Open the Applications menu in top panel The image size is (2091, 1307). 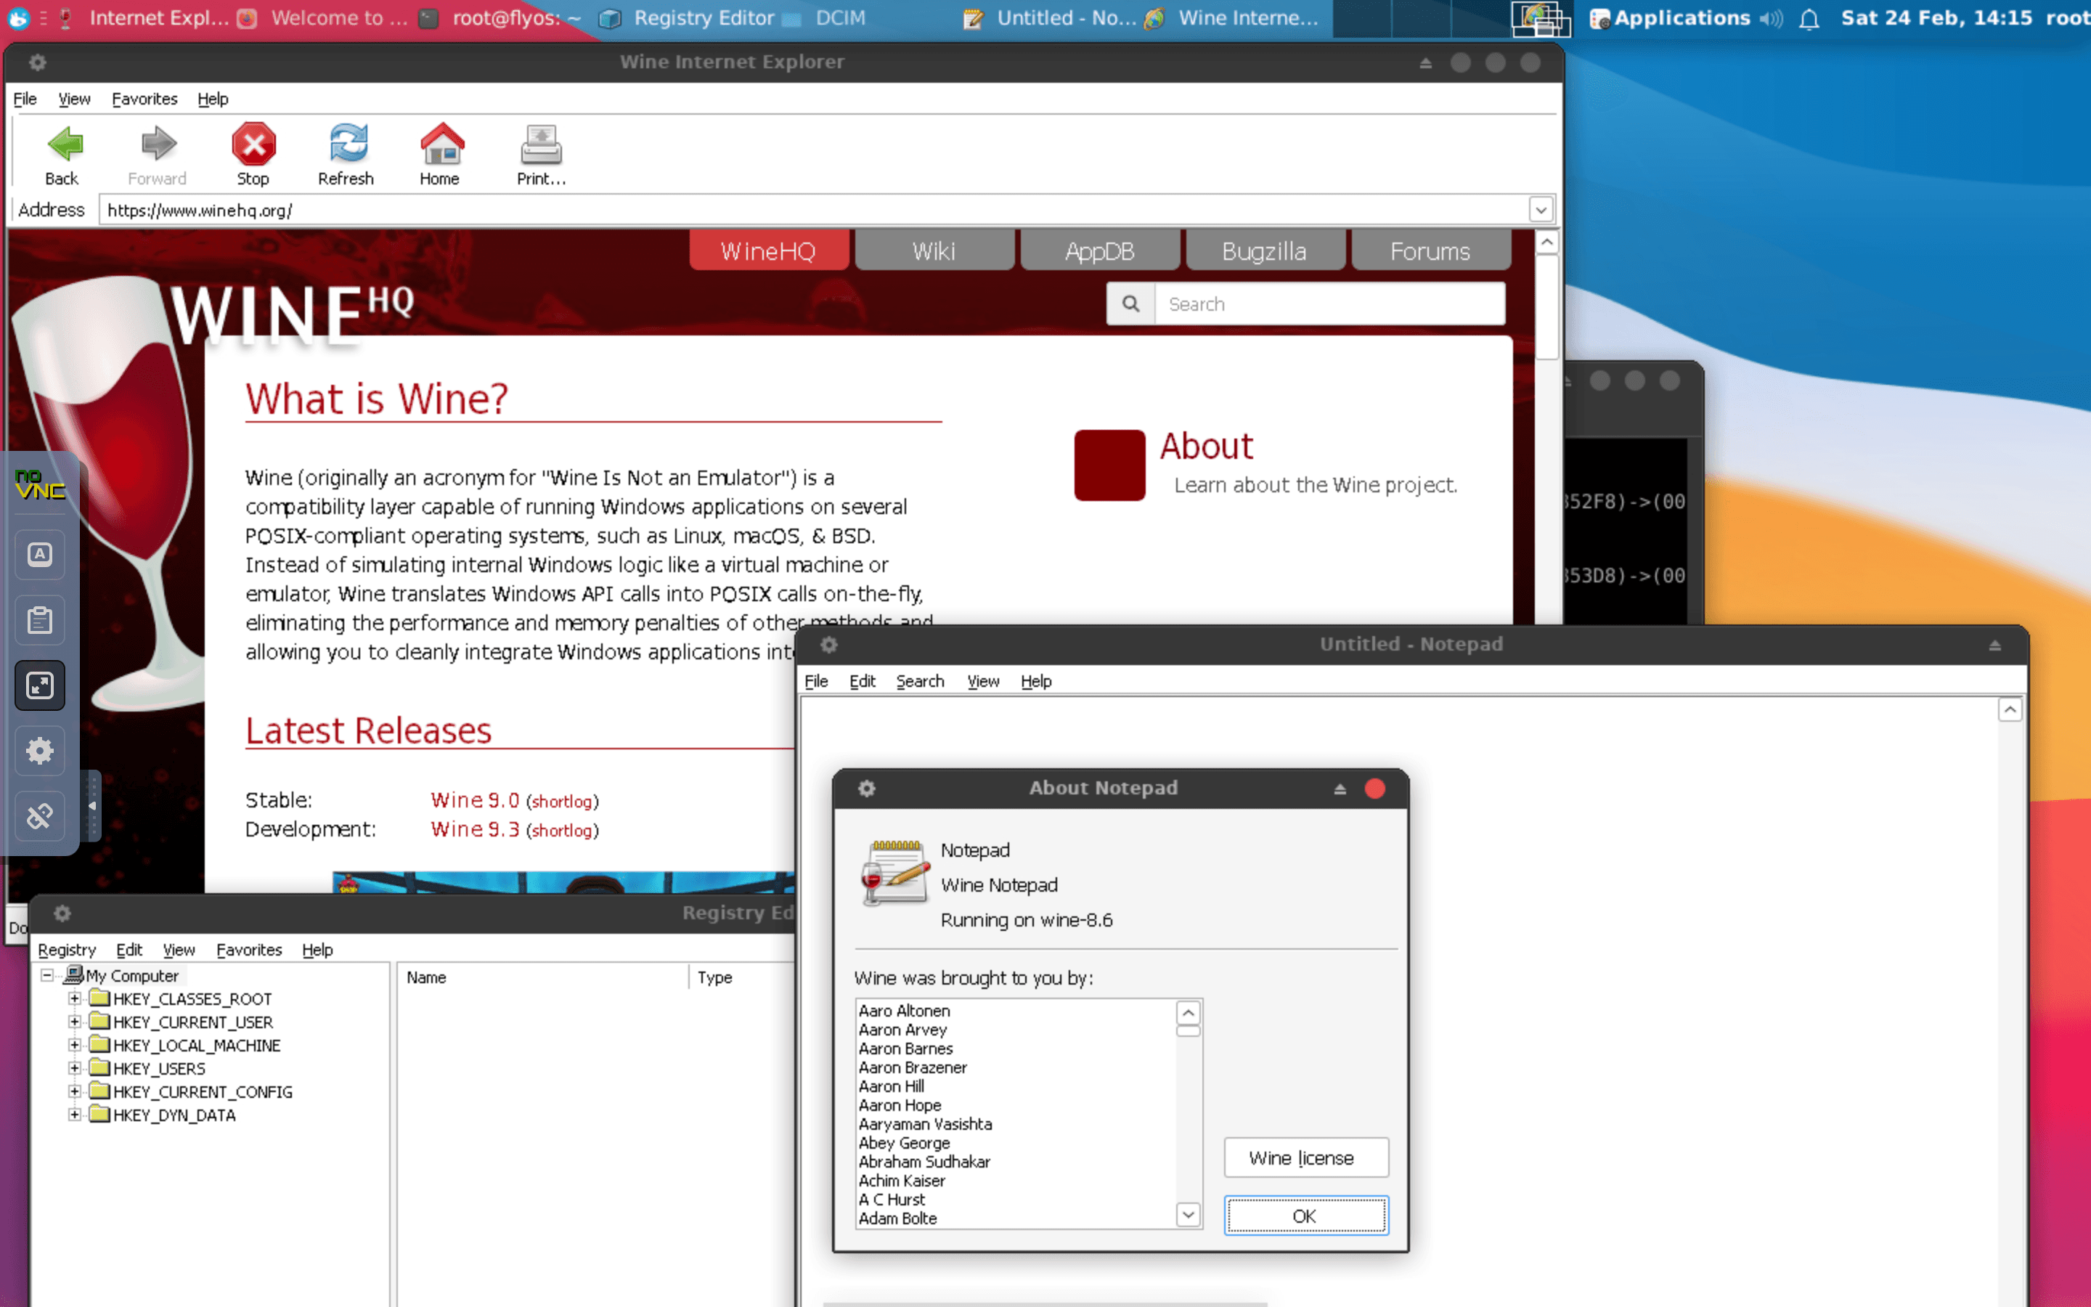pos(1670,18)
